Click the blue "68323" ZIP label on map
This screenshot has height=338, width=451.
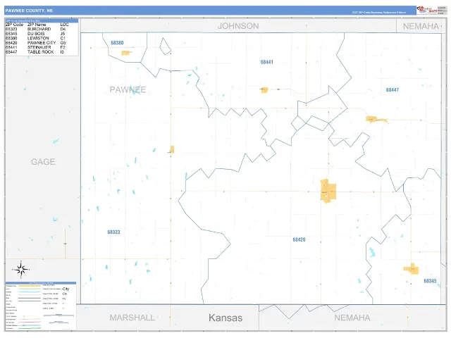(113, 232)
